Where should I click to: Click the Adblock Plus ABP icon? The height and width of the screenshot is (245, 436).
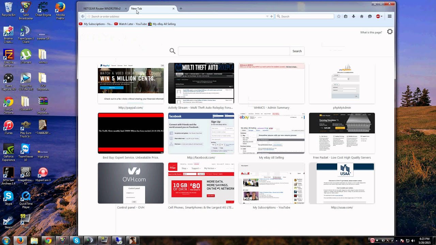tap(378, 16)
